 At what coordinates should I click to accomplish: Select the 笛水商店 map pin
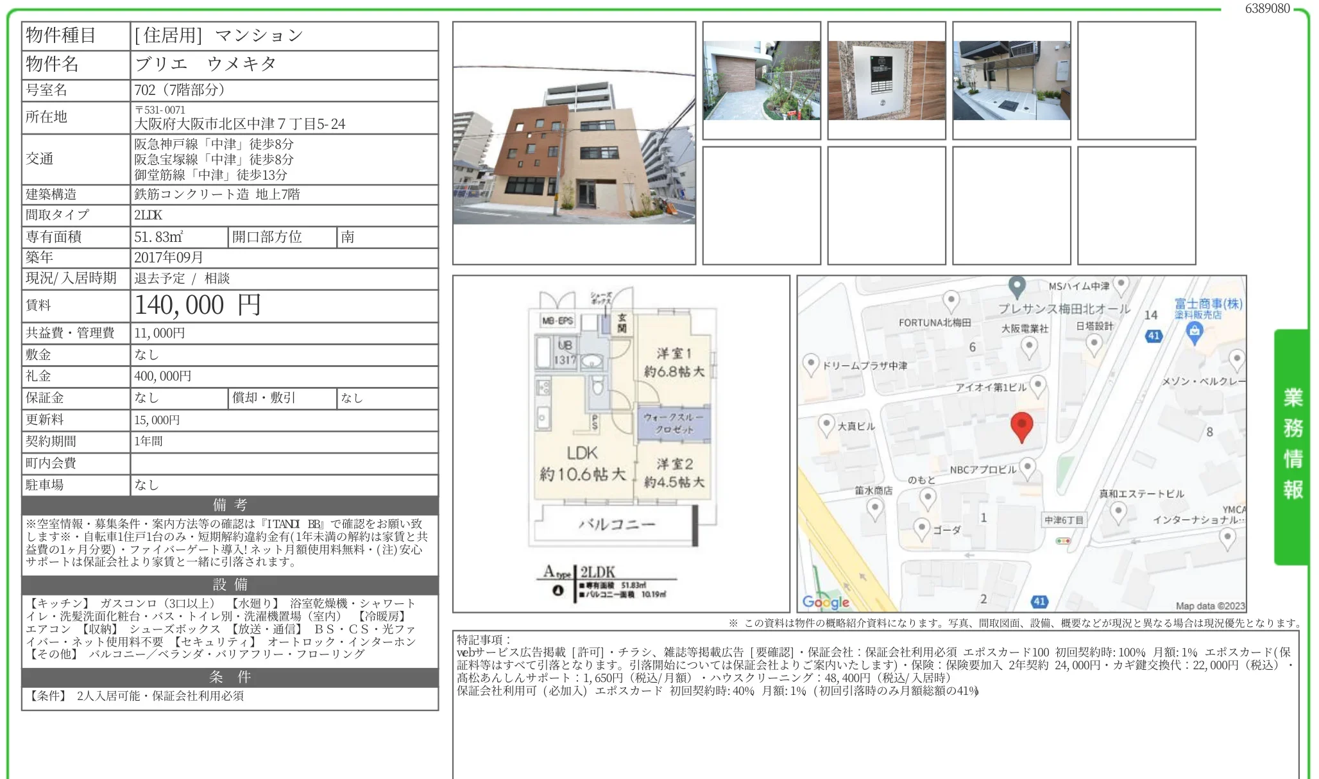(874, 508)
